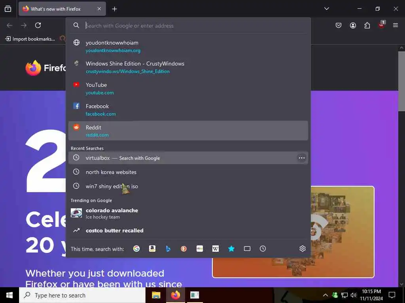The height and width of the screenshot is (303, 405).
Task: Open the volume tray icon
Action: [x=353, y=295]
